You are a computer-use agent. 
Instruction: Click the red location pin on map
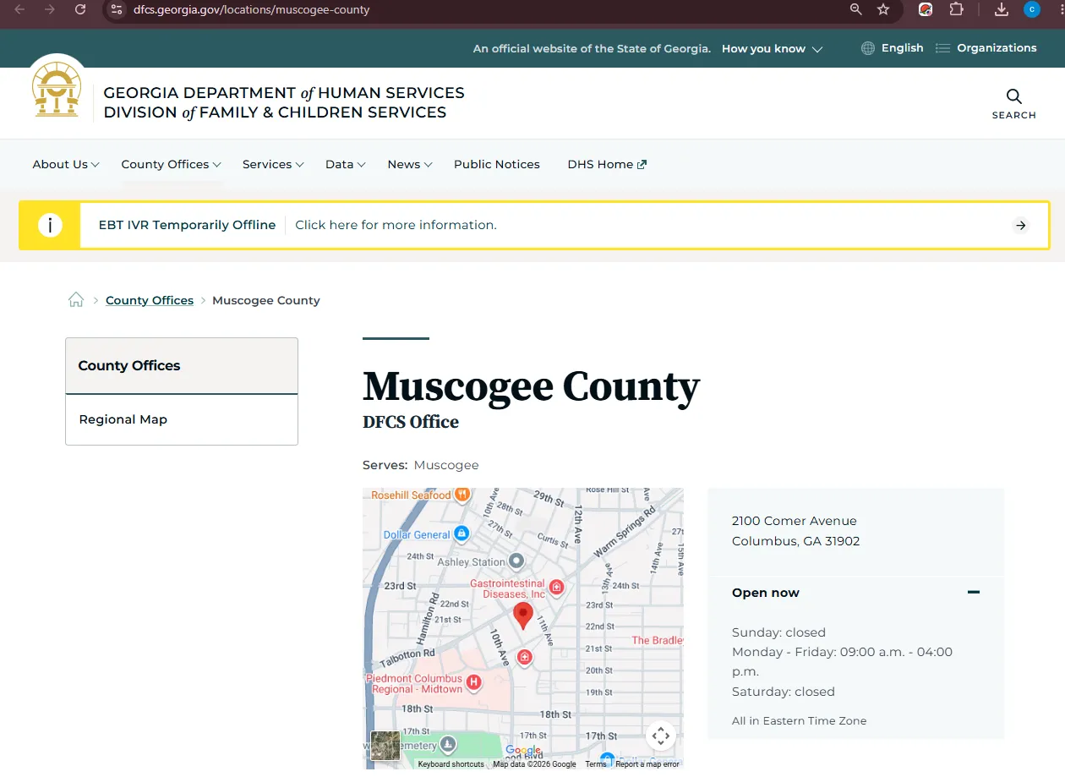tap(523, 616)
